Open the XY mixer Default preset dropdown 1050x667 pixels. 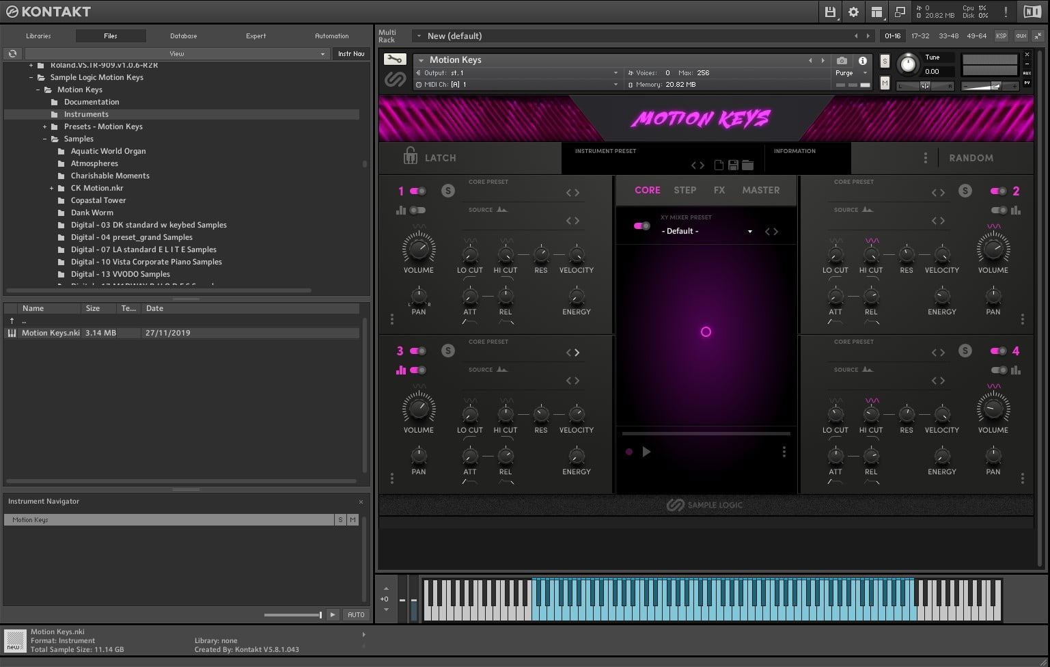pos(706,231)
